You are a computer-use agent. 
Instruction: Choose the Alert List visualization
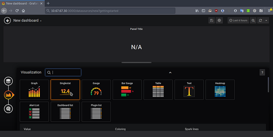tap(34, 112)
